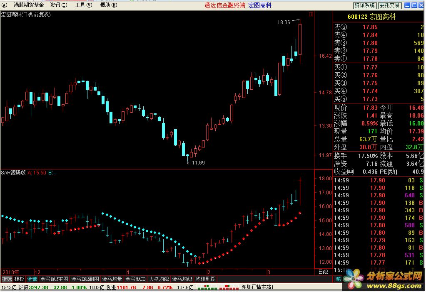Open the 帮助(H) menu

coord(109,5)
